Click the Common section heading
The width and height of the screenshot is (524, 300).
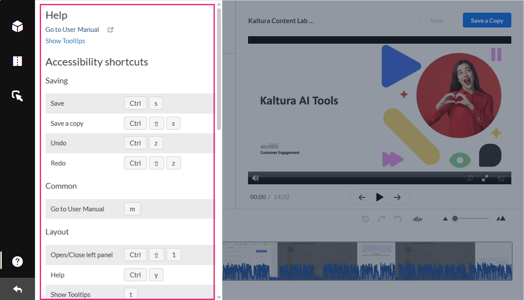tap(61, 186)
